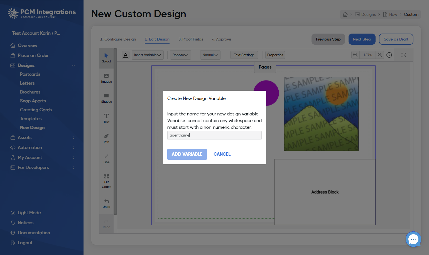The image size is (429, 255).
Task: Switch to step 4 Approve
Action: pos(222,39)
